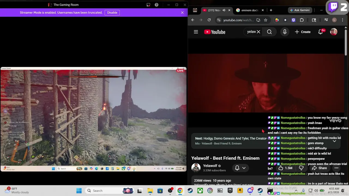Open Chrome media controls icon

[x=326, y=20]
